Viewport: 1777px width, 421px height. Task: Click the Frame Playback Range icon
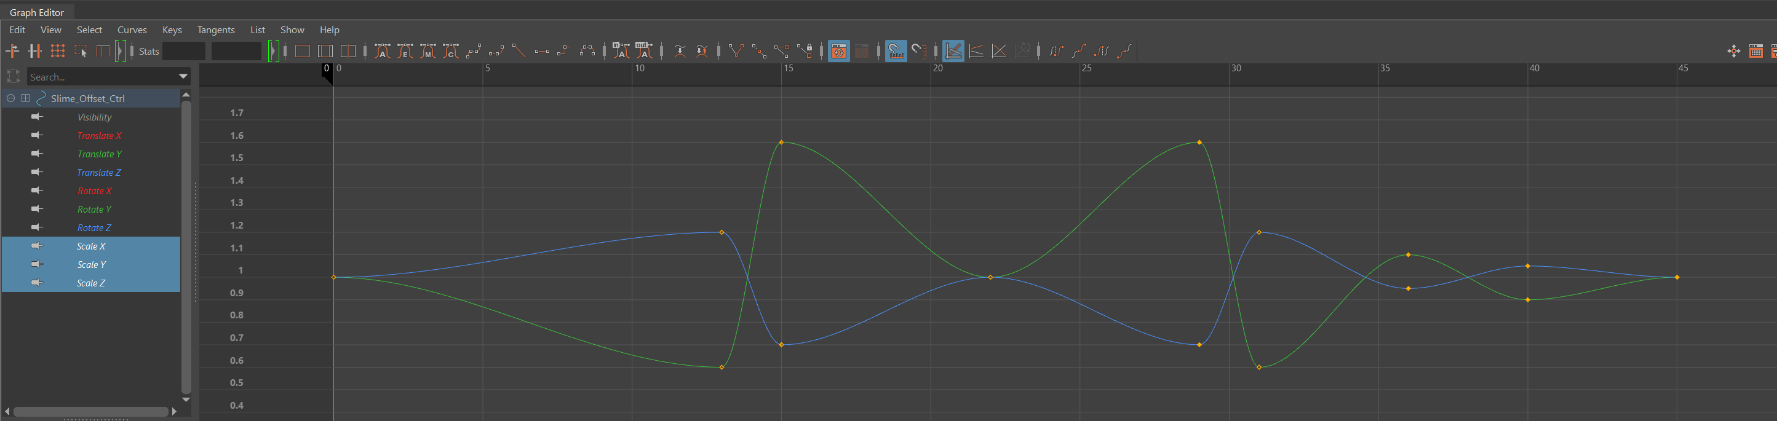[325, 51]
